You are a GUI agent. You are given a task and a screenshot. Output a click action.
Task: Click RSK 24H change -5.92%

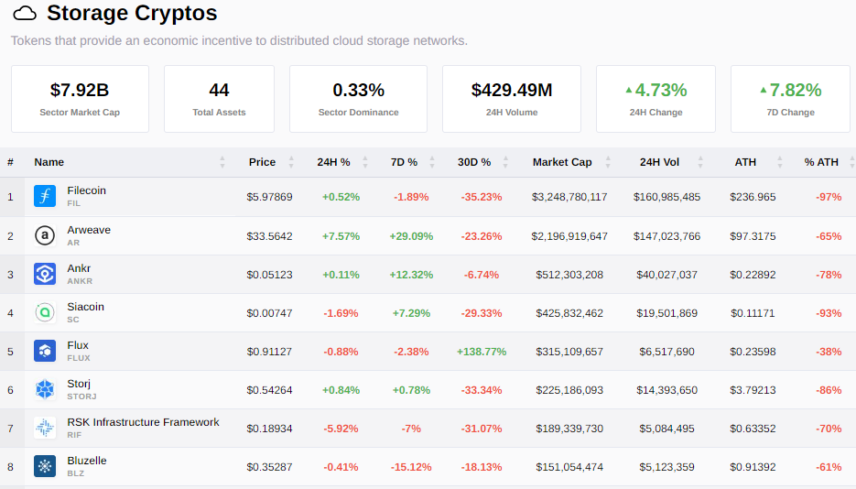pos(341,429)
